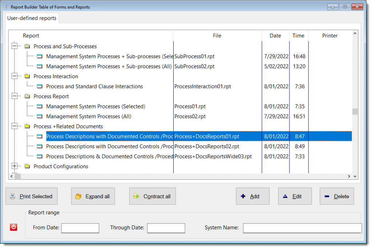Click the From Date input field
372x249 pixels.
(x=80, y=228)
